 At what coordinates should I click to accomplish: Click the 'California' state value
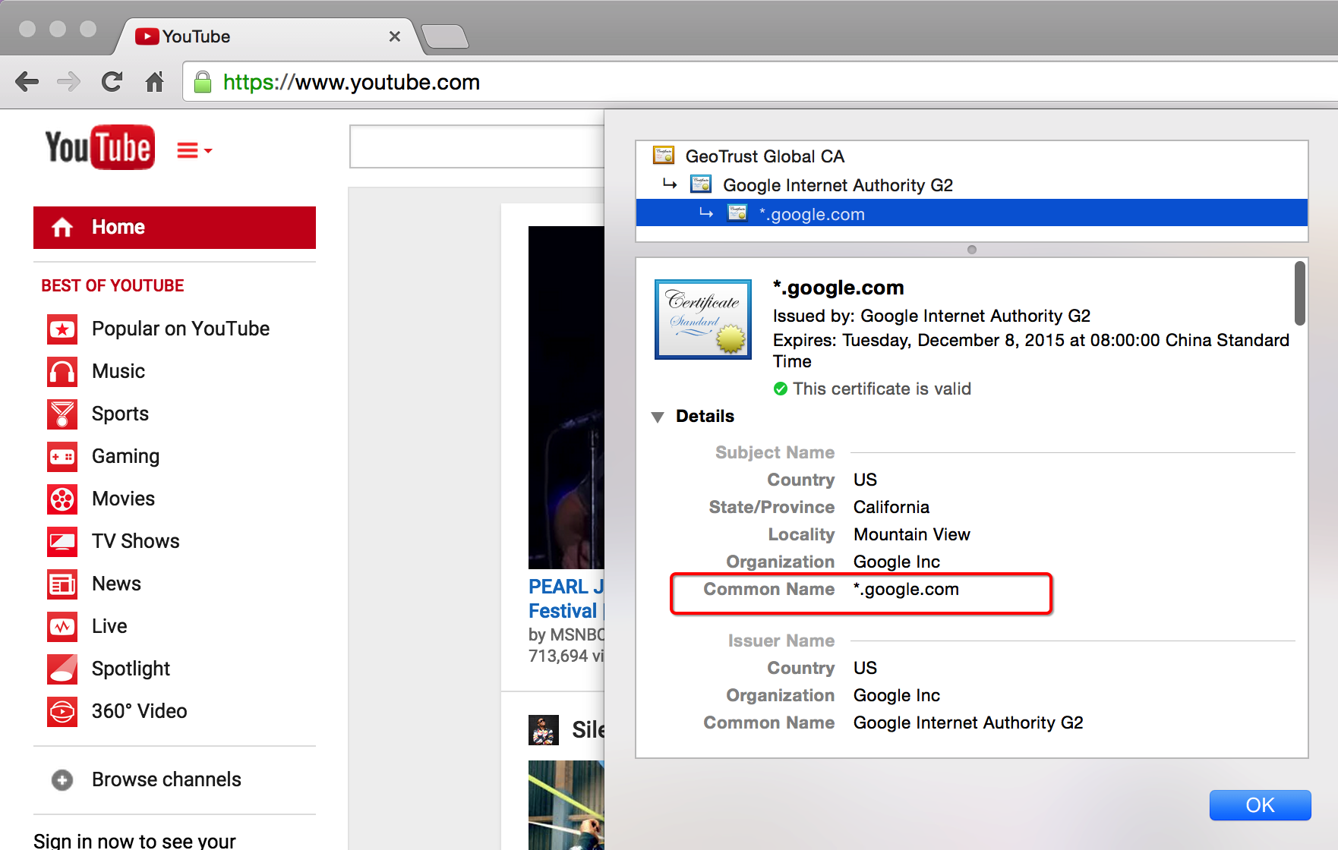[891, 507]
